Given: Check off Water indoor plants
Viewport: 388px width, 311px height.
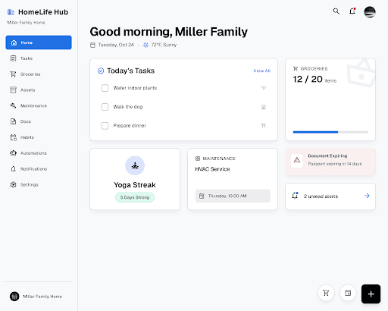Looking at the screenshot, I should click(105, 88).
